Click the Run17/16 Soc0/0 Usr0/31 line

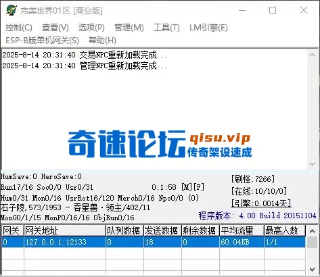pos(47,187)
